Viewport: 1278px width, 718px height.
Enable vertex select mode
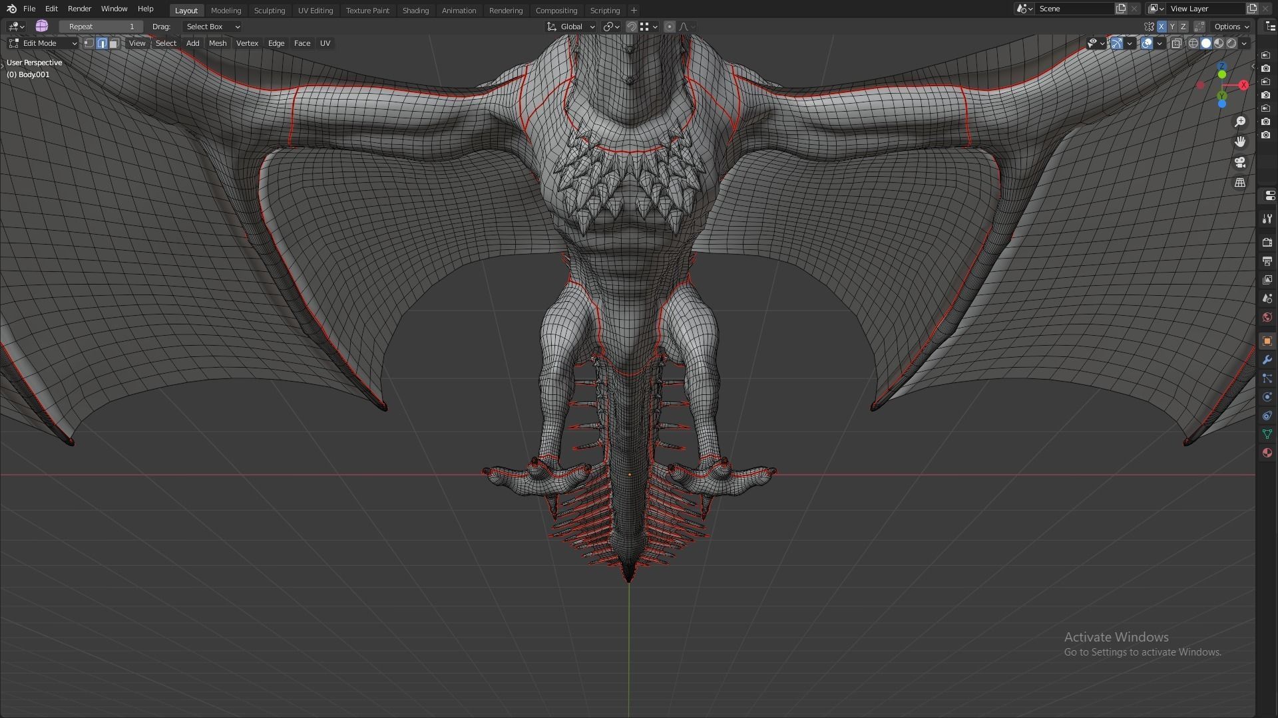(x=89, y=43)
